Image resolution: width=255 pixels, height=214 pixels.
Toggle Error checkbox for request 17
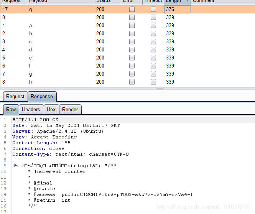[132, 9]
